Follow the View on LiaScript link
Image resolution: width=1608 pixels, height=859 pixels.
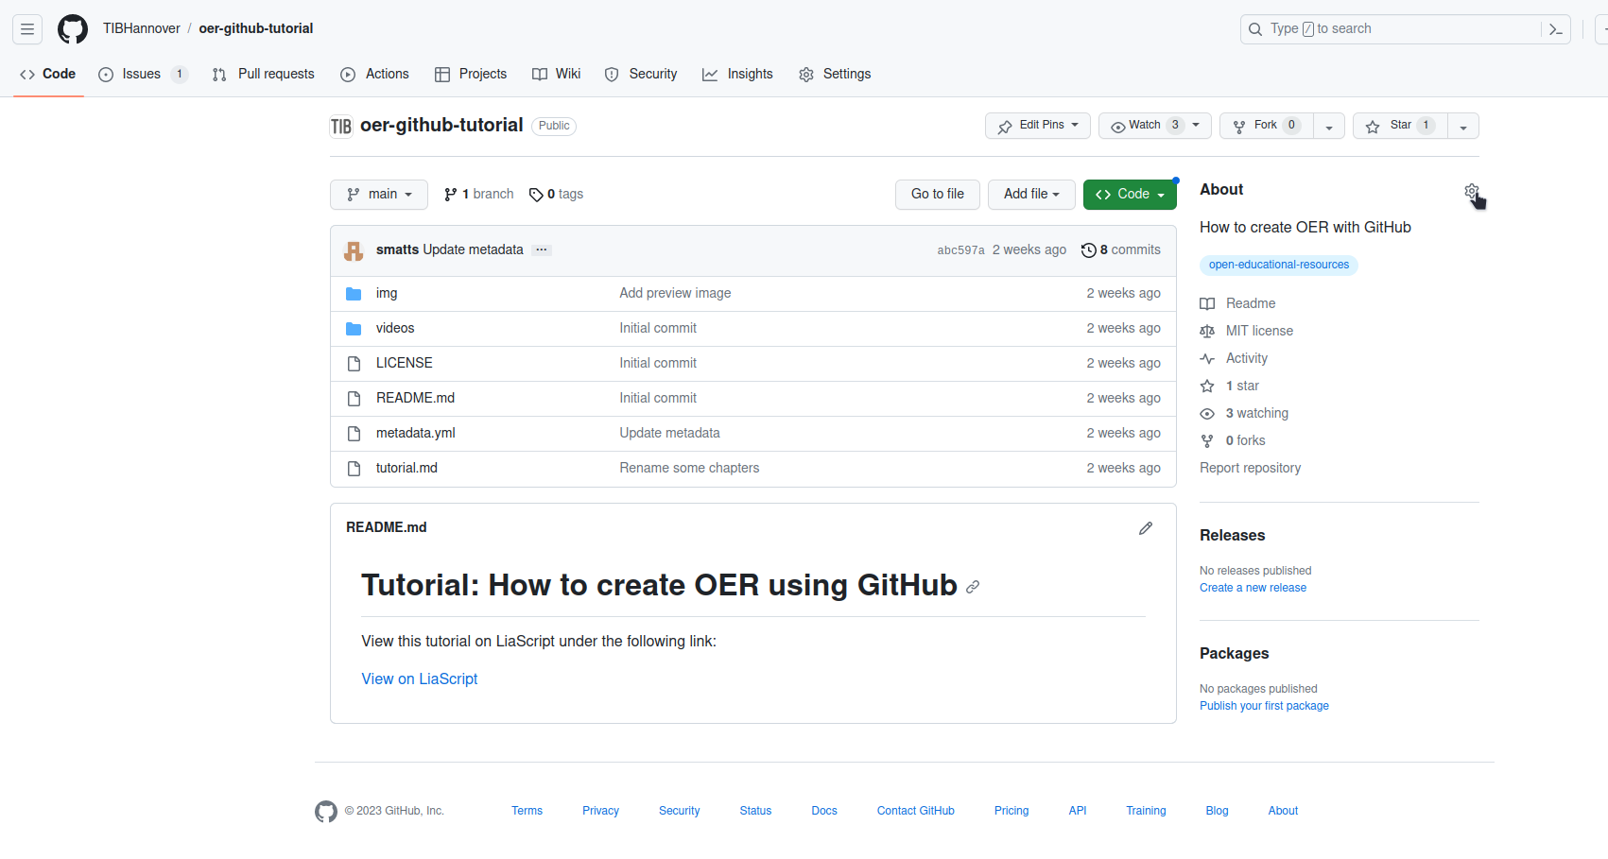click(x=419, y=679)
